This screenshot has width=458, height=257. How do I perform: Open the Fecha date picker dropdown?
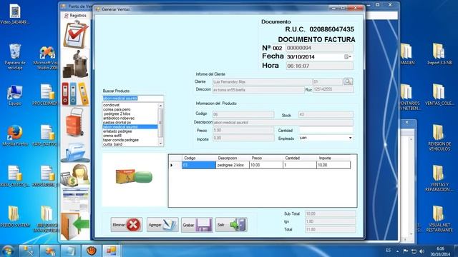click(348, 57)
